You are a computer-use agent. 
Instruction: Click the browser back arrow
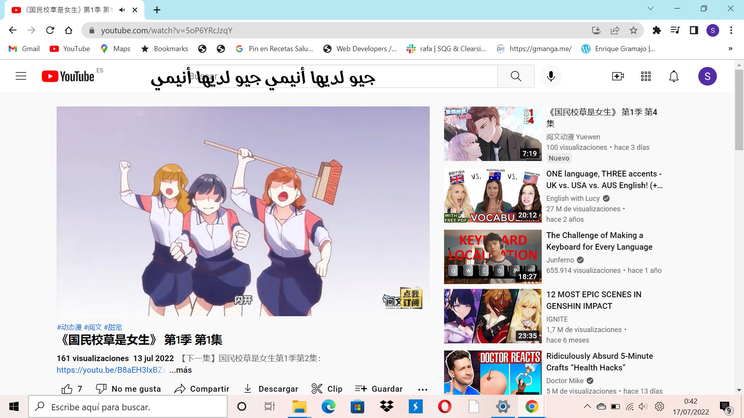pos(13,30)
